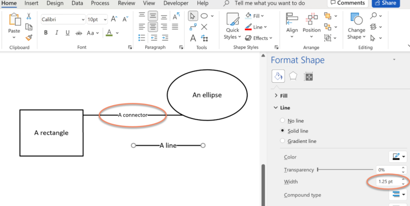Increase font size with the larger A
The image size is (410, 206).
(x=114, y=19)
